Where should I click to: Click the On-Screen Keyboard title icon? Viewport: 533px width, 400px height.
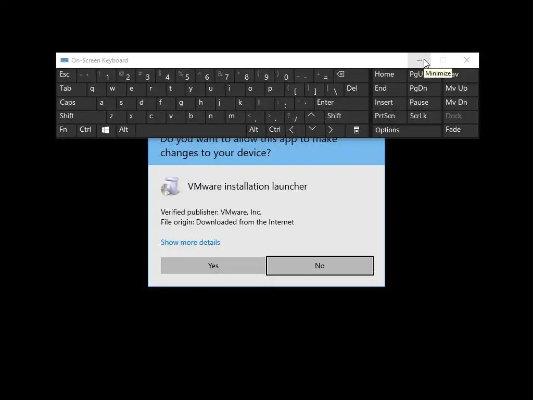(x=64, y=60)
